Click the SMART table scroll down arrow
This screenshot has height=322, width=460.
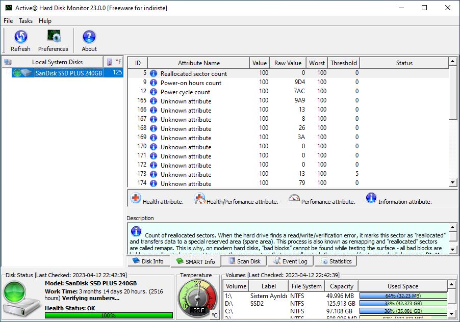click(x=453, y=182)
